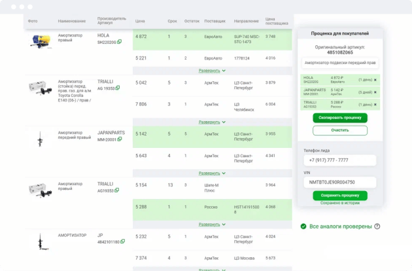
Task: Copy TRIALLI article AG 19353 in second row
Action: (x=118, y=88)
